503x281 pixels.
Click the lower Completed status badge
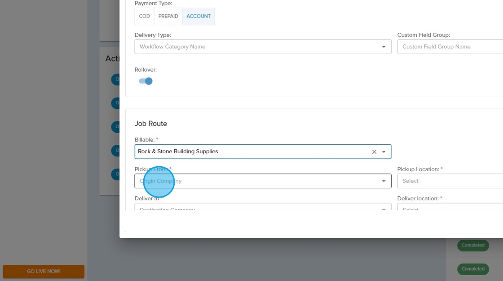(473, 269)
